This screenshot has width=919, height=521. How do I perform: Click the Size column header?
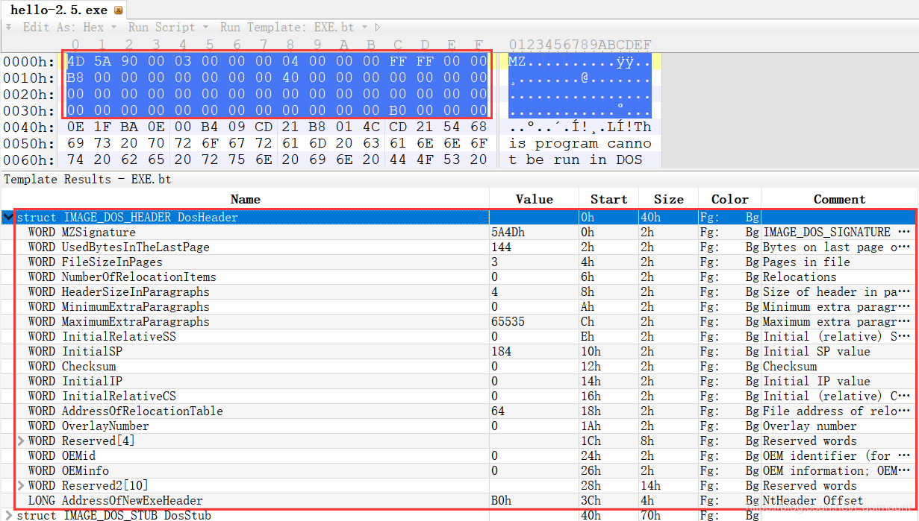point(668,199)
